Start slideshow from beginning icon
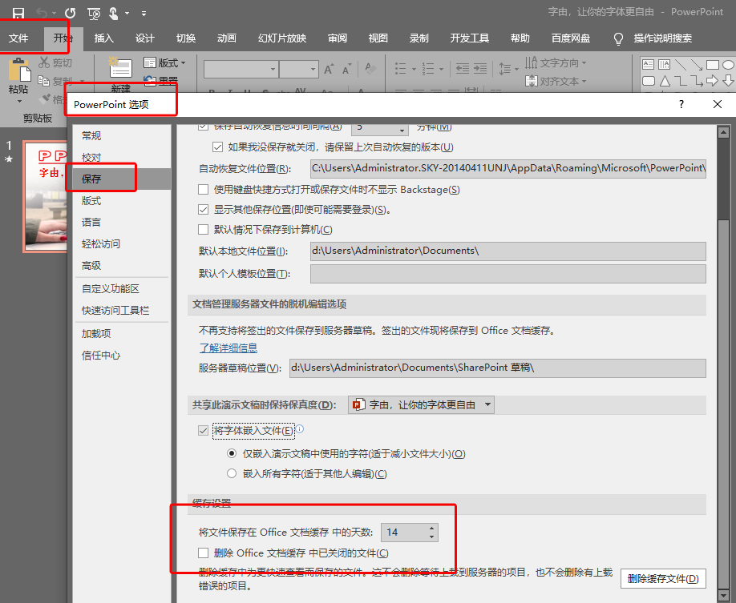The height and width of the screenshot is (603, 736). [x=94, y=14]
